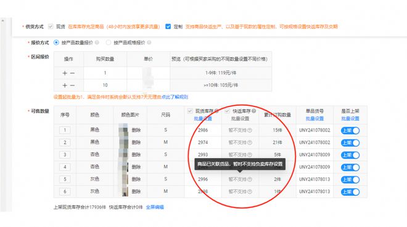Toggle the 现货 supply checkbox
This screenshot has height=227, width=407.
(x=51, y=26)
